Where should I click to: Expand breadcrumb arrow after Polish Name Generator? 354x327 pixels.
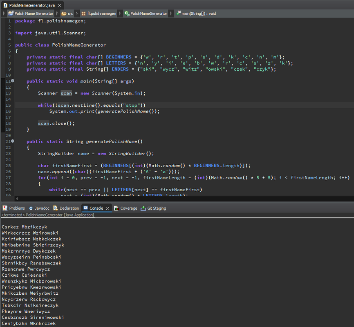57,13
